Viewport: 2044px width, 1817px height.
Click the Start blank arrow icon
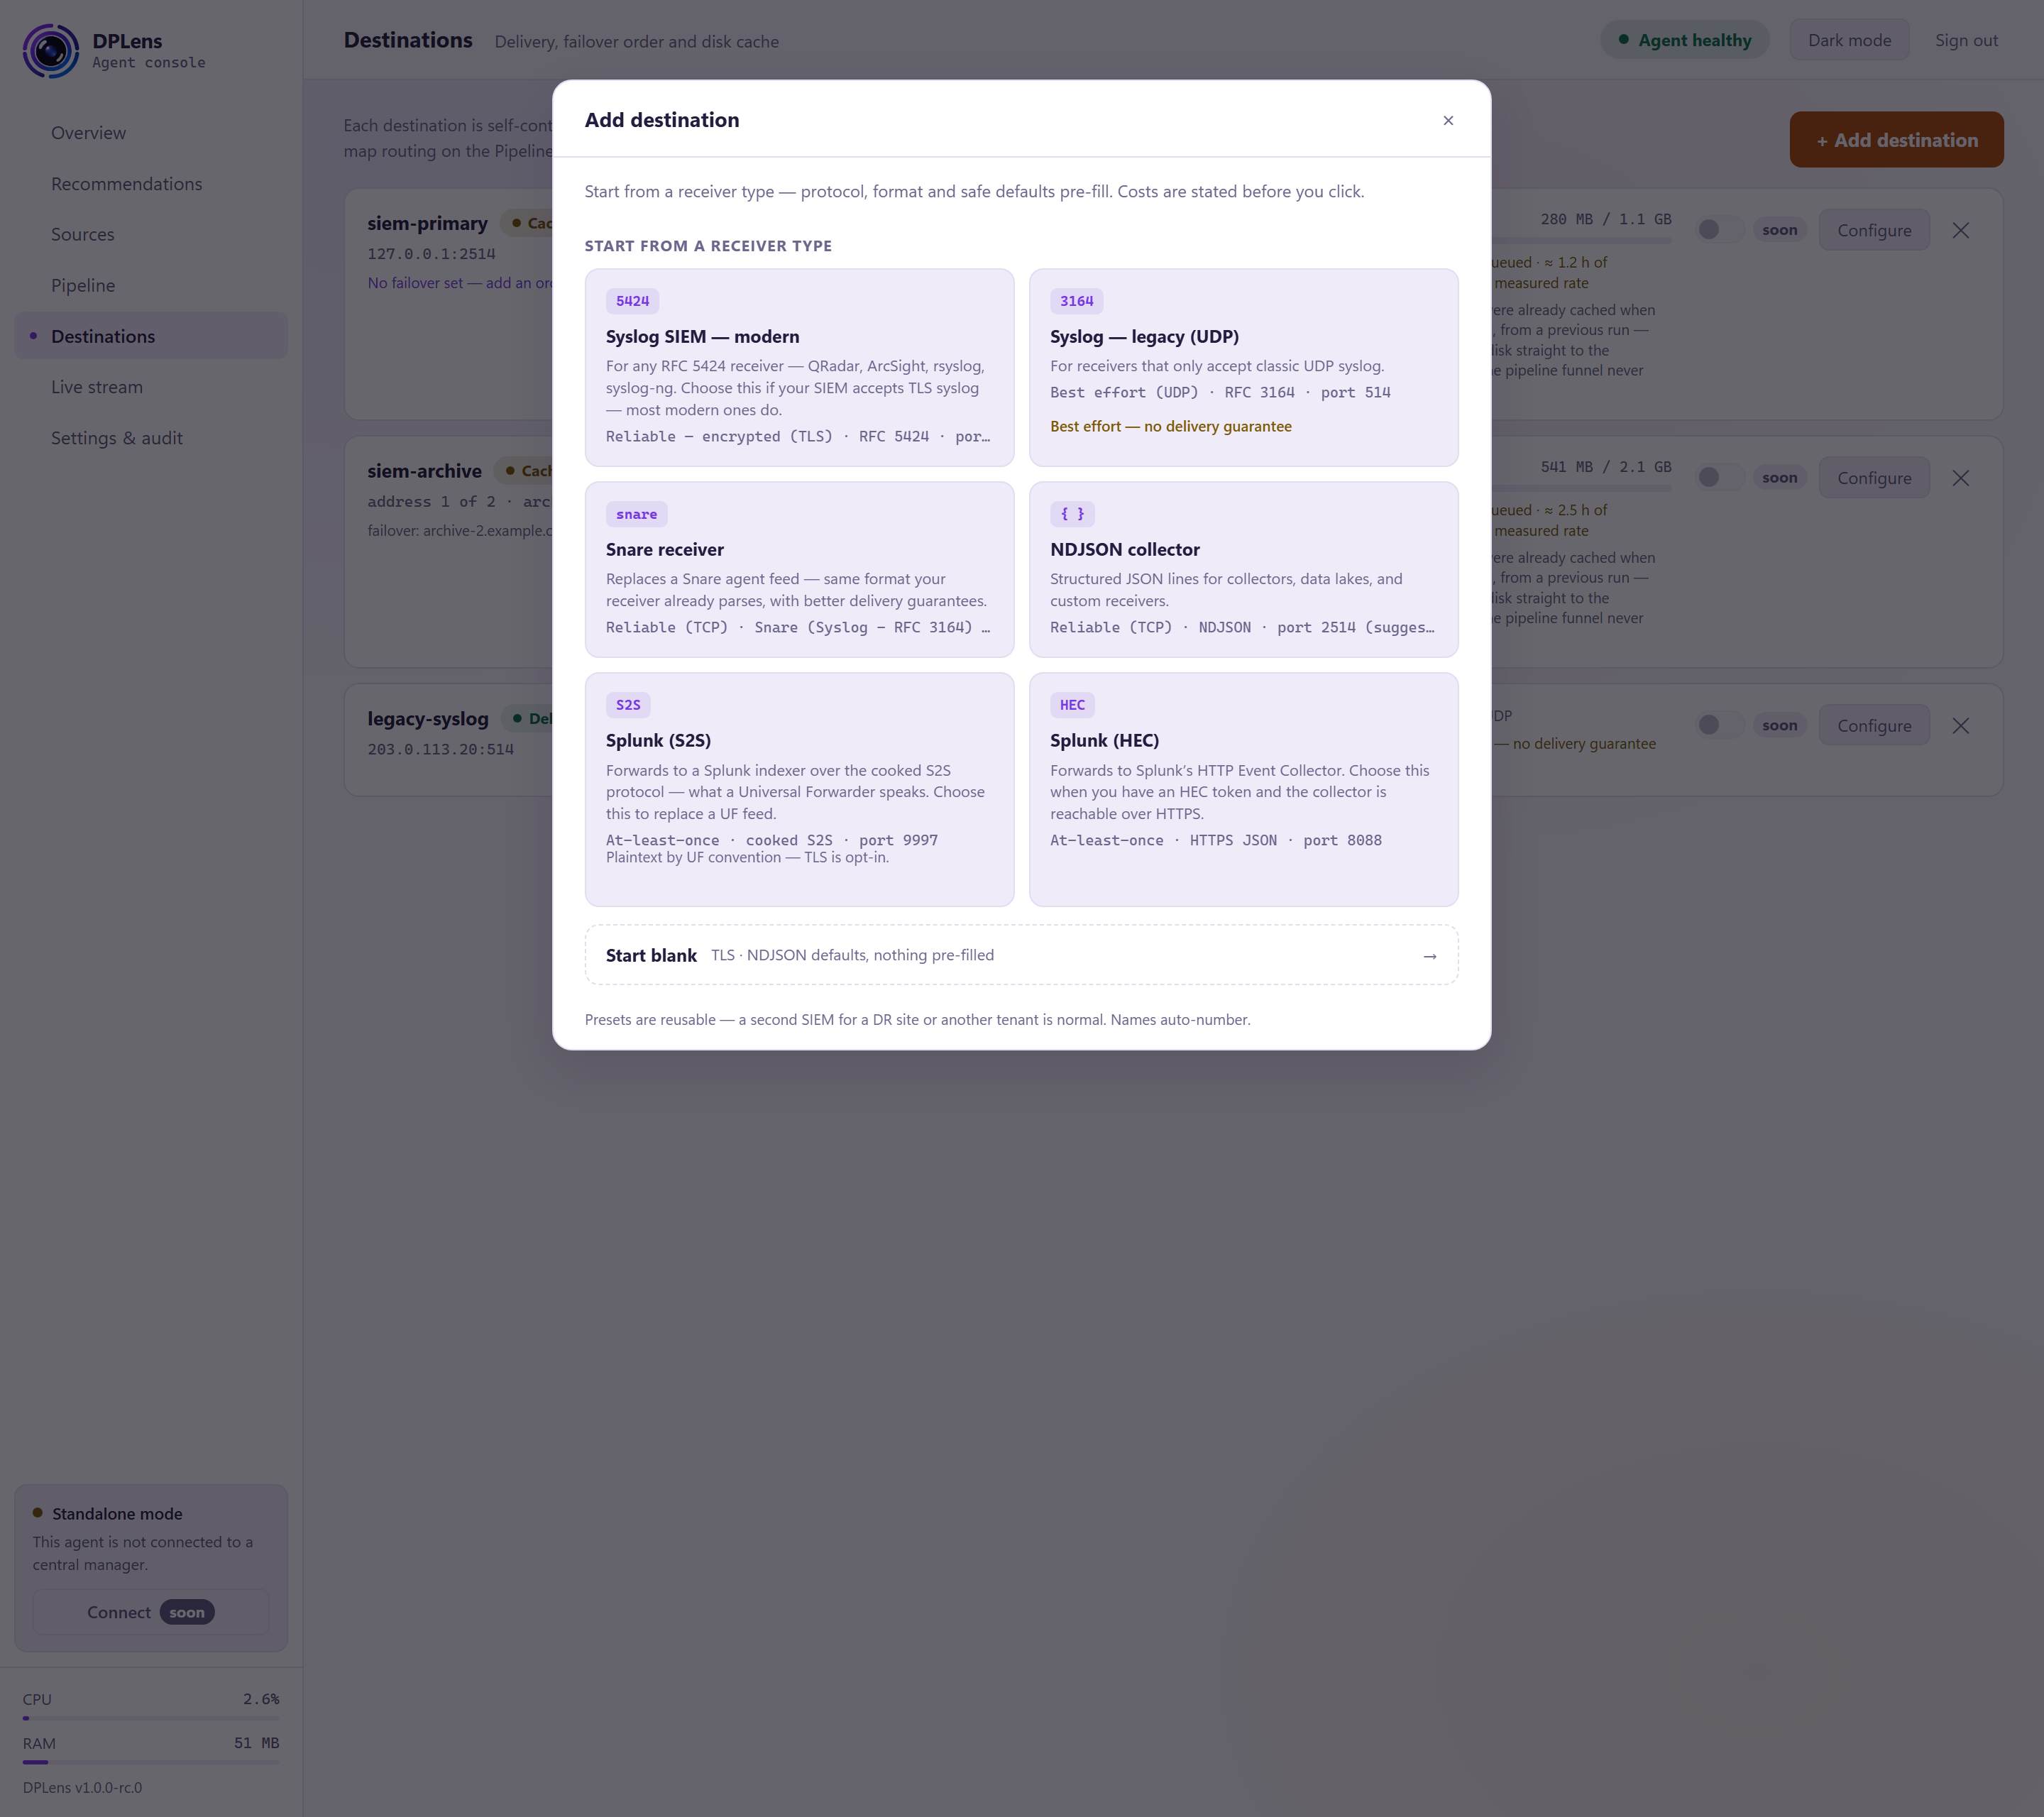[x=1430, y=956]
